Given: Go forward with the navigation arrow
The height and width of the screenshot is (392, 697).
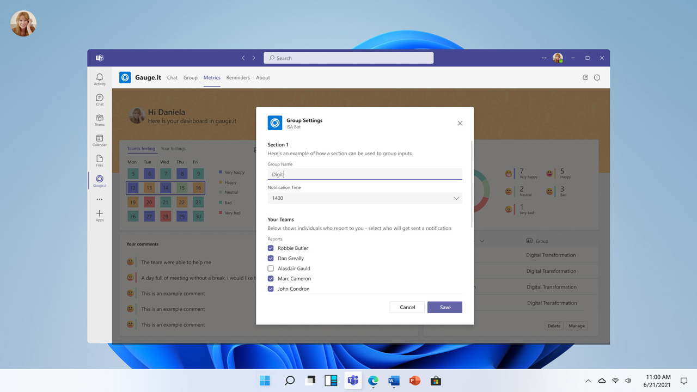Looking at the screenshot, I should pyautogui.click(x=254, y=58).
